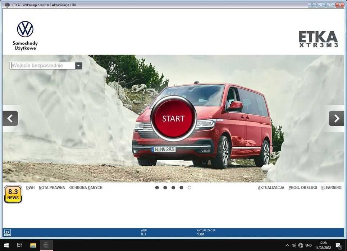This screenshot has height=251, width=347.
Task: Select the third carousel dot
Action: tap(173, 188)
